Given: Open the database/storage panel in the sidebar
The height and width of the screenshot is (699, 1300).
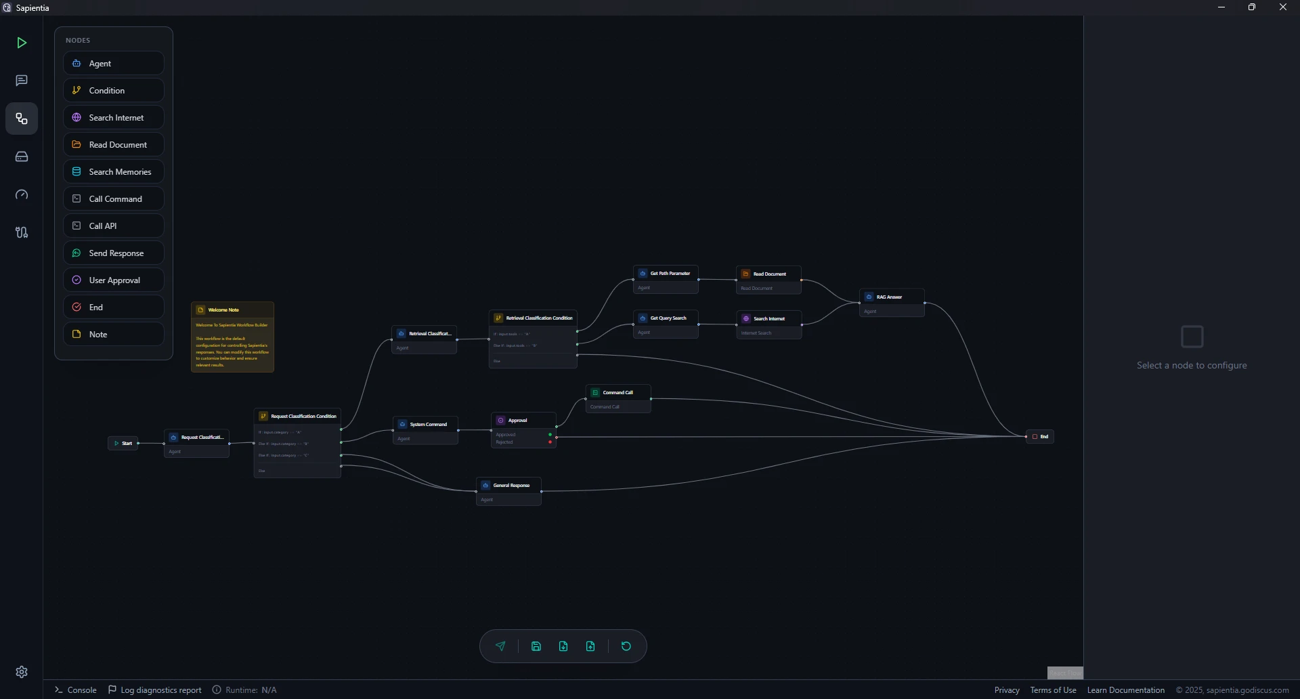Looking at the screenshot, I should click(x=21, y=156).
